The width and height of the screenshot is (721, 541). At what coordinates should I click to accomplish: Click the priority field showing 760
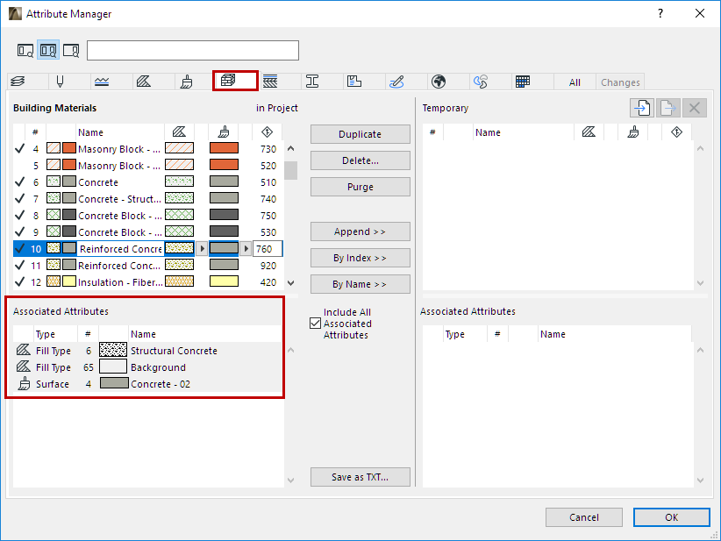pos(268,249)
